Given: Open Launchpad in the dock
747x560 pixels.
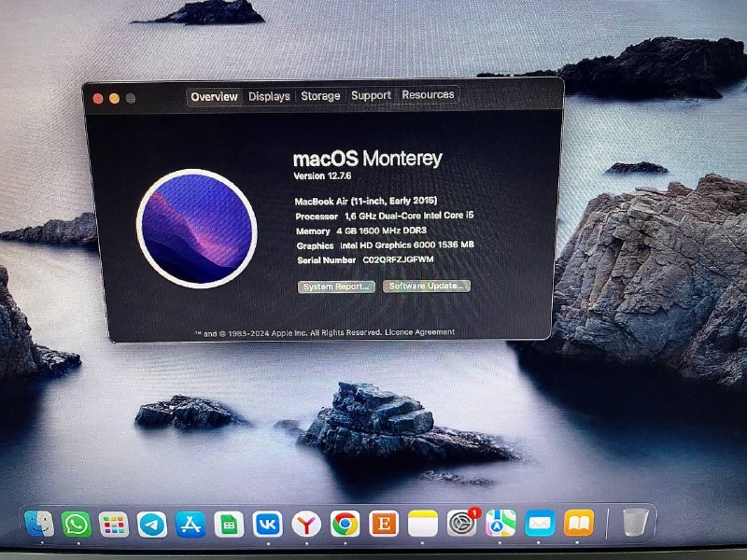Looking at the screenshot, I should pos(114,525).
